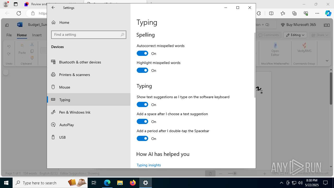Show hidden tray icons chevron
The image size is (334, 188).
click(x=281, y=183)
